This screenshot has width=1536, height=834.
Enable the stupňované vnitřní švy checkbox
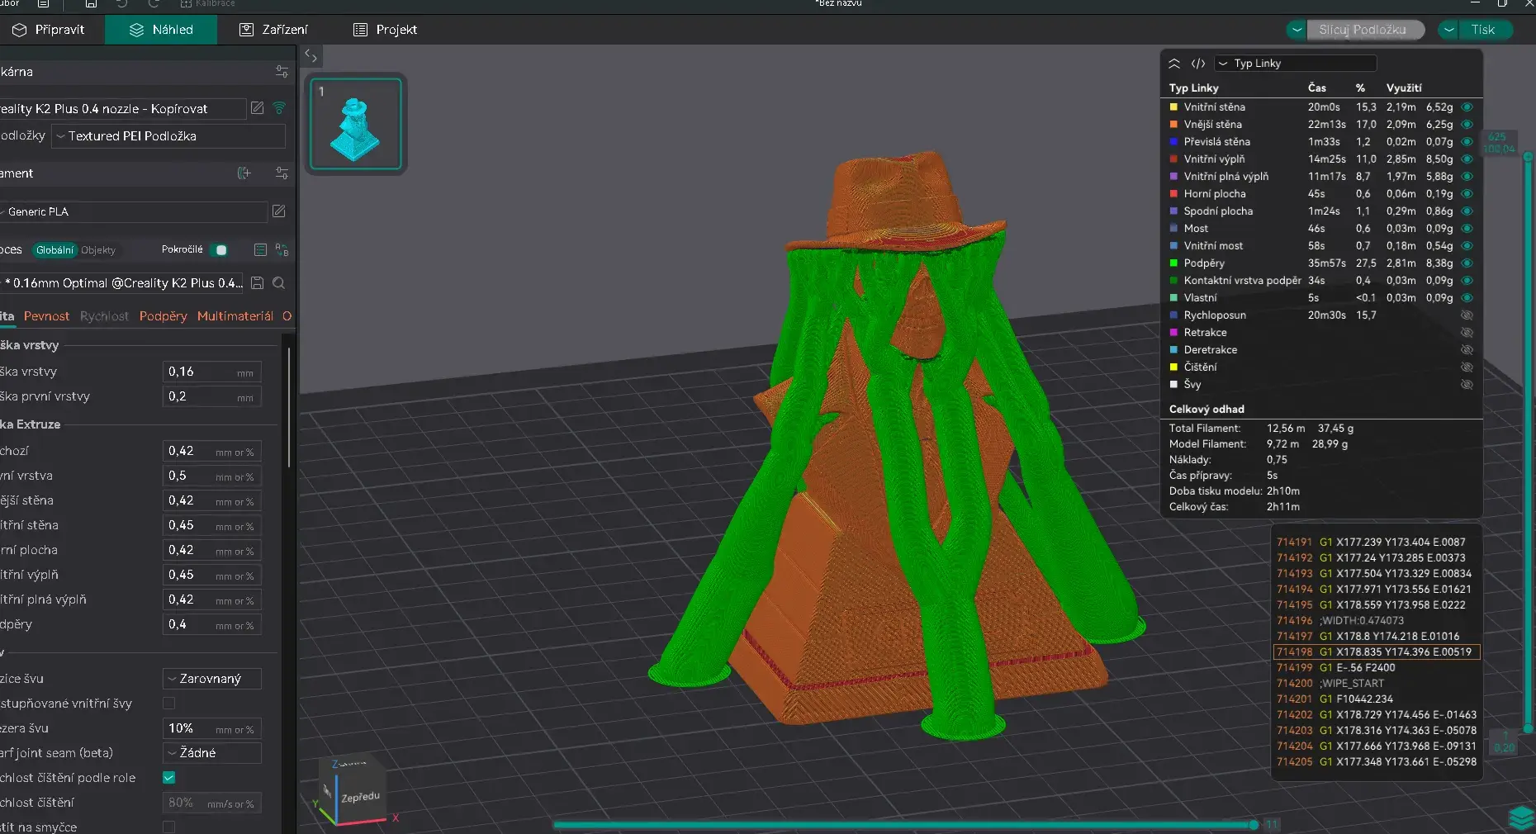tap(168, 704)
